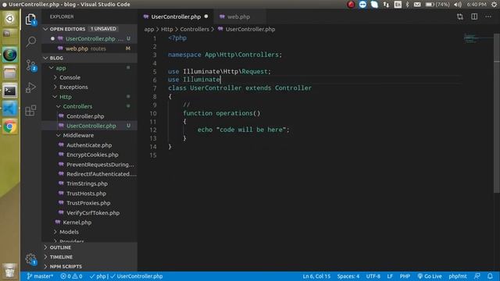Close the unsaved UserController.php tab via dot
Viewport: 500px width, 281px height.
pyautogui.click(x=206, y=16)
